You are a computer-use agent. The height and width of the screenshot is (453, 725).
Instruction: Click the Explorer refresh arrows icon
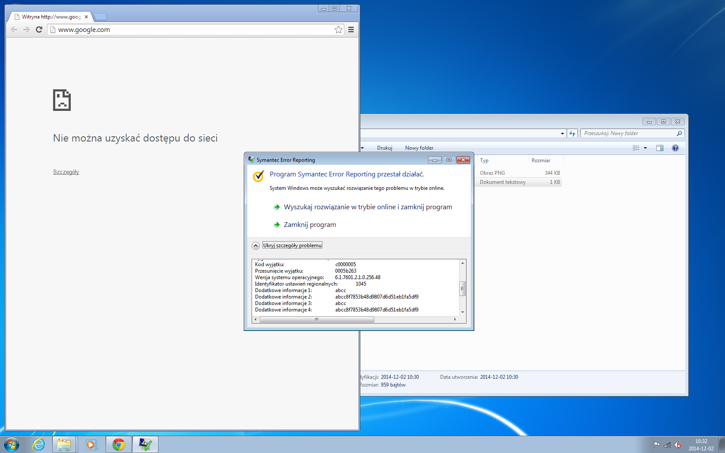[572, 134]
